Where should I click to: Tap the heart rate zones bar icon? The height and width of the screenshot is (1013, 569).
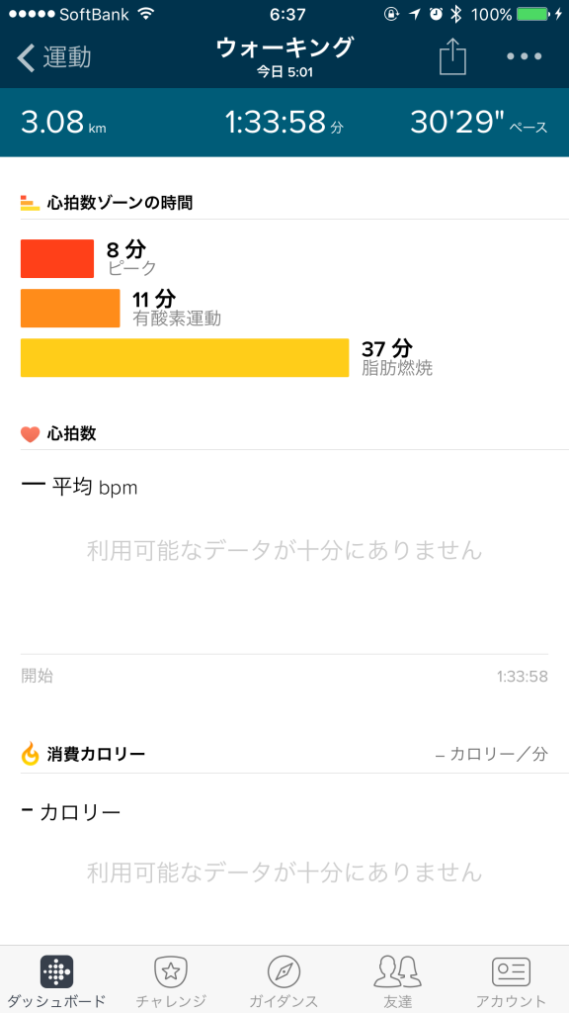[x=30, y=202]
